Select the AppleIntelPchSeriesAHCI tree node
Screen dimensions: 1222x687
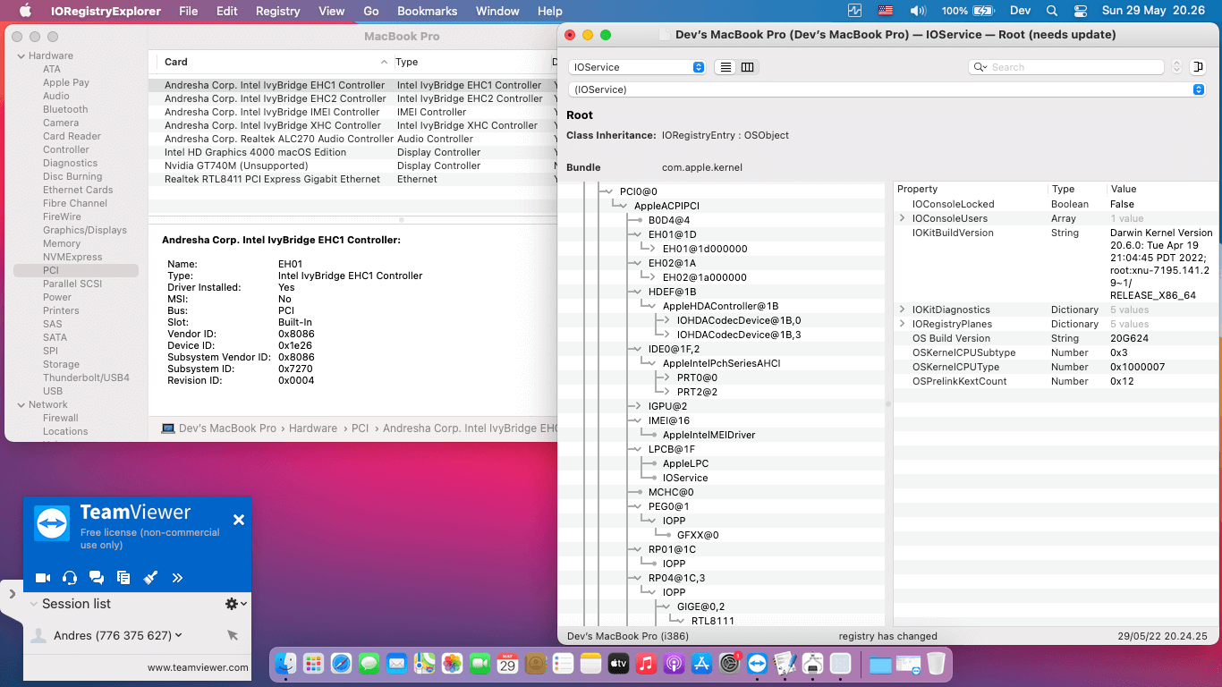[x=721, y=363]
